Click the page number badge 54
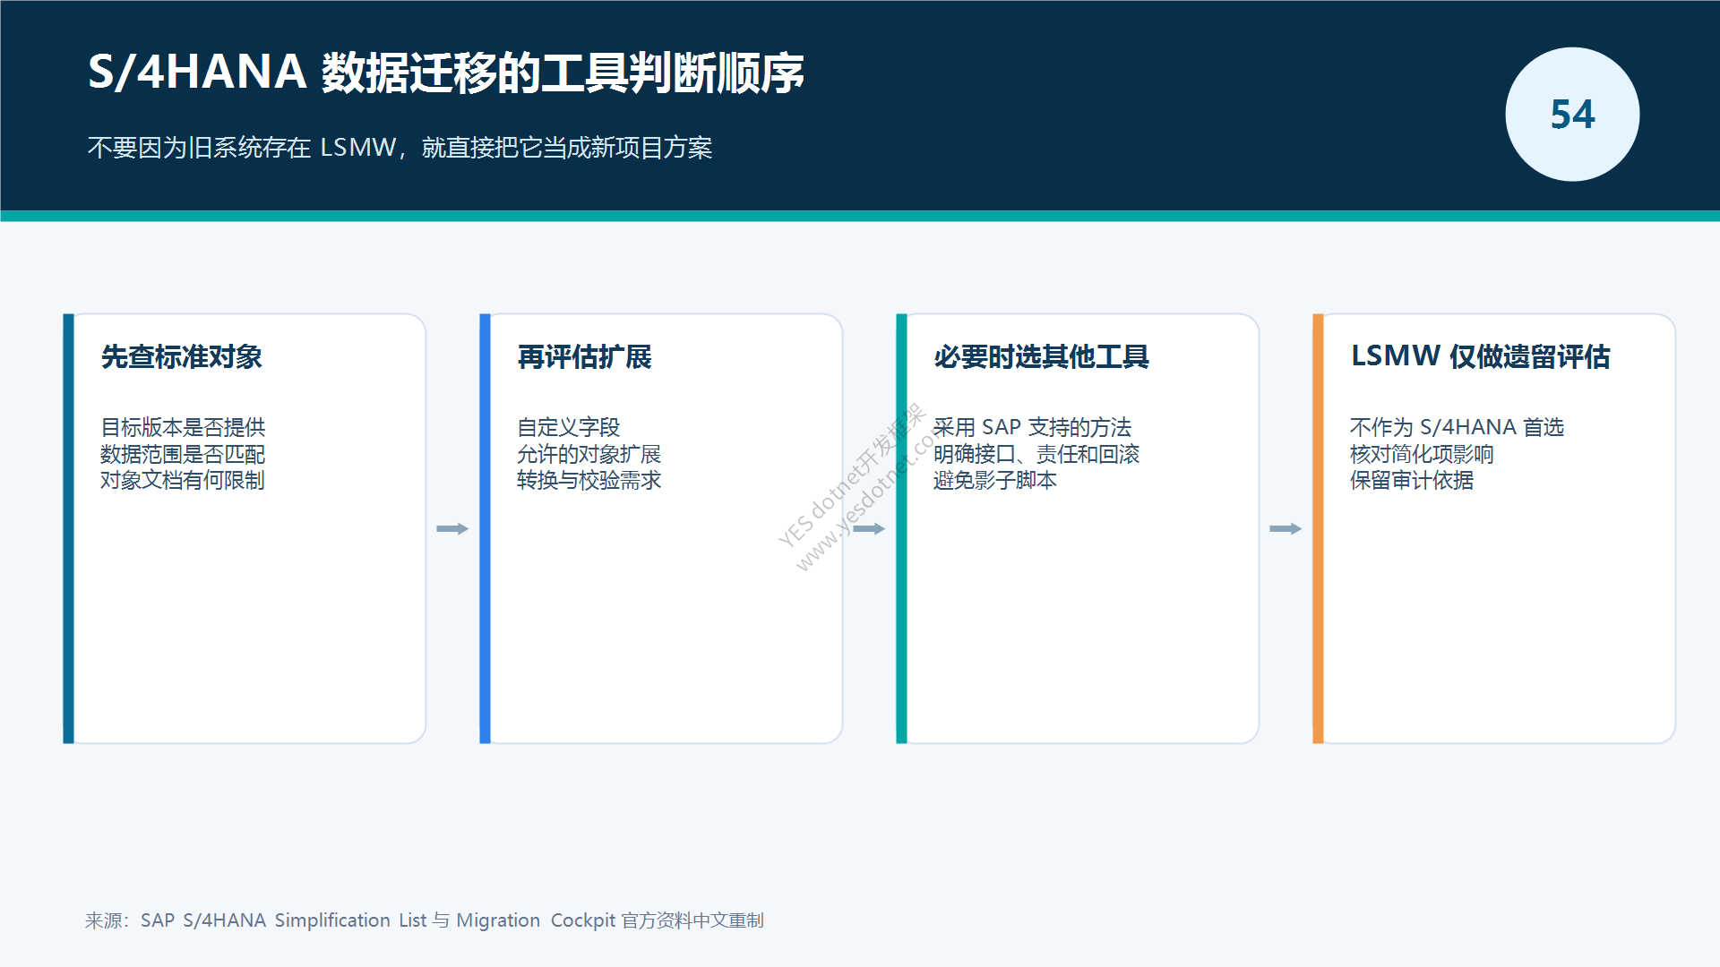Screen dimensions: 1720x967 [1572, 115]
